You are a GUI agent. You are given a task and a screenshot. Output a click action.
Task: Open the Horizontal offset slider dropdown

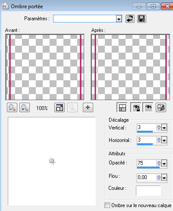pyautogui.click(x=164, y=140)
